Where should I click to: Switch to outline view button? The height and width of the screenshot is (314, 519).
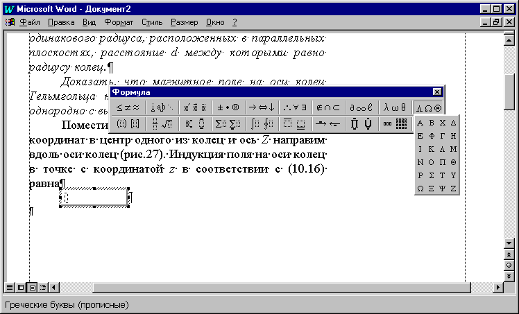pos(43,287)
